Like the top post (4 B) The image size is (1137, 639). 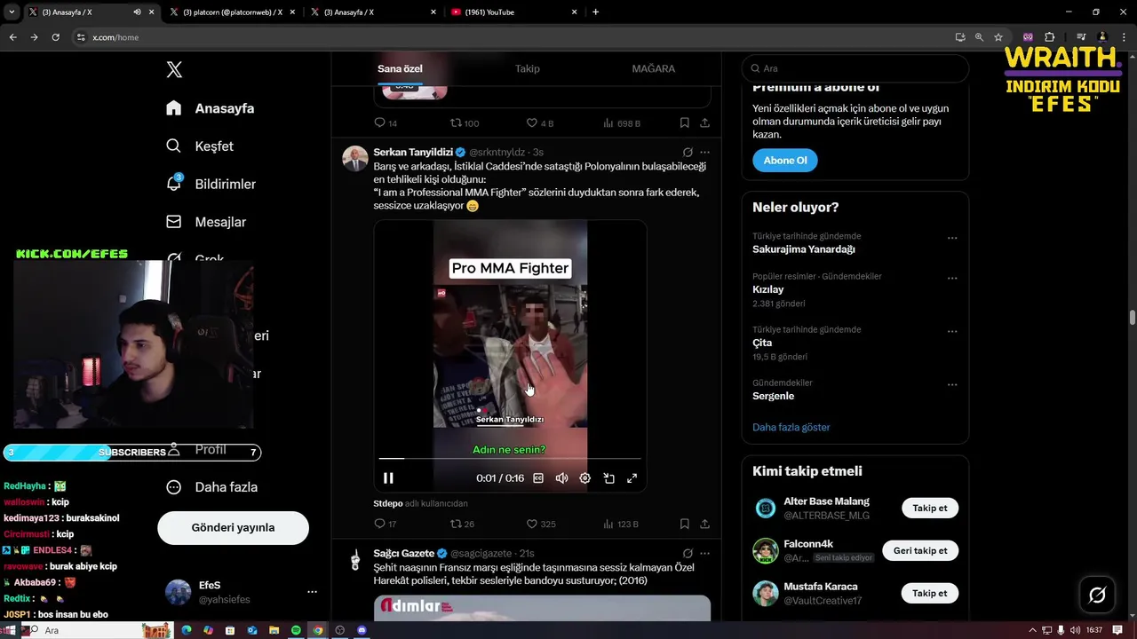click(540, 123)
